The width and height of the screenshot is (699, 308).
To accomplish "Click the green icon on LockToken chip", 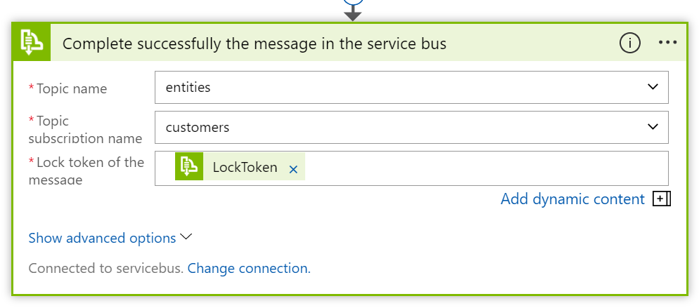I will coord(189,167).
